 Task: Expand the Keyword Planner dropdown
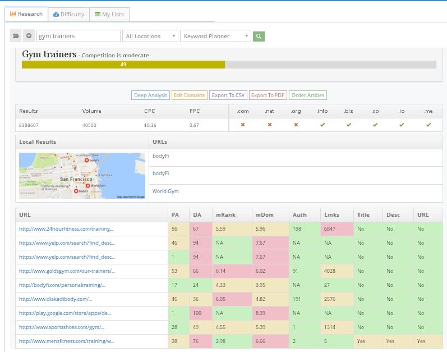click(x=215, y=36)
